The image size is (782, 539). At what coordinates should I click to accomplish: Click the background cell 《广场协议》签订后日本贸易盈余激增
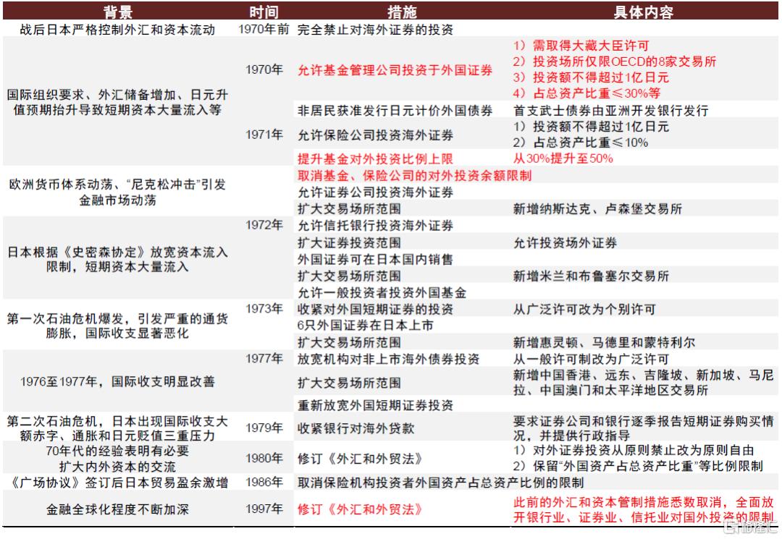(x=118, y=483)
